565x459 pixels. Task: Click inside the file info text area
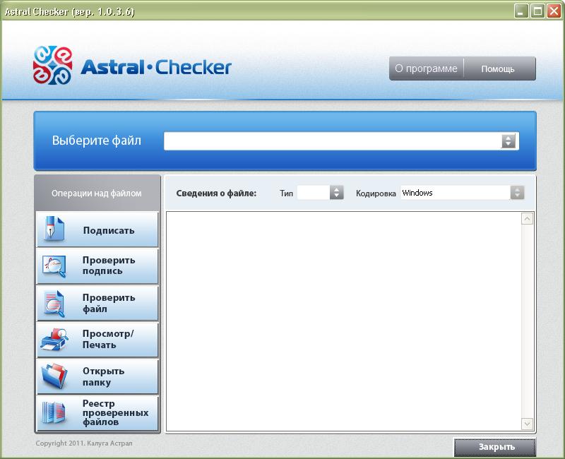tap(343, 321)
